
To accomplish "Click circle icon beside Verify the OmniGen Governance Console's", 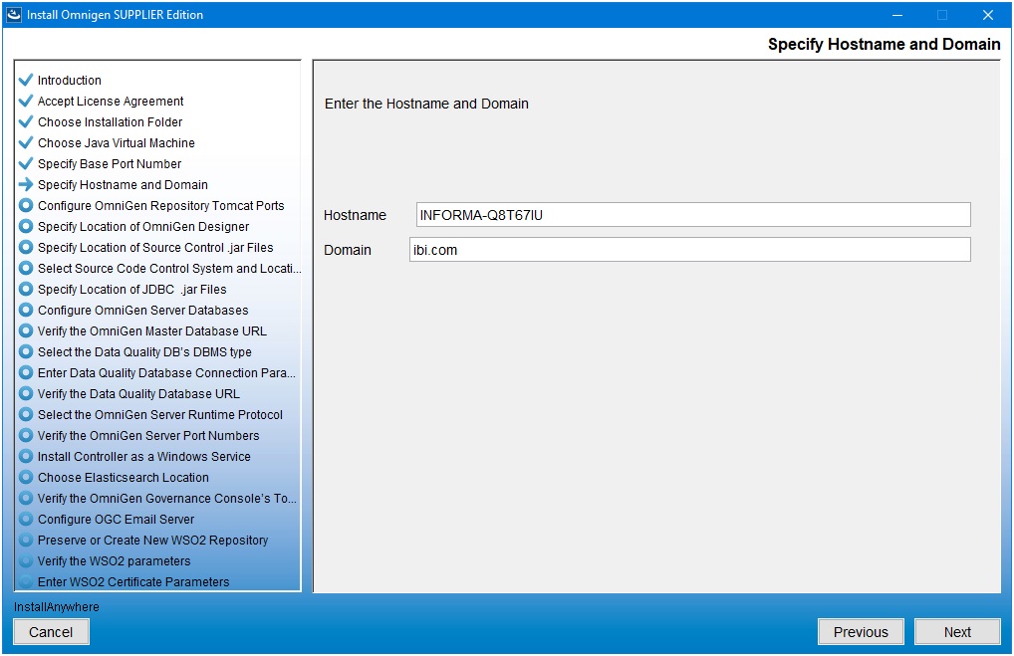I will 26,498.
